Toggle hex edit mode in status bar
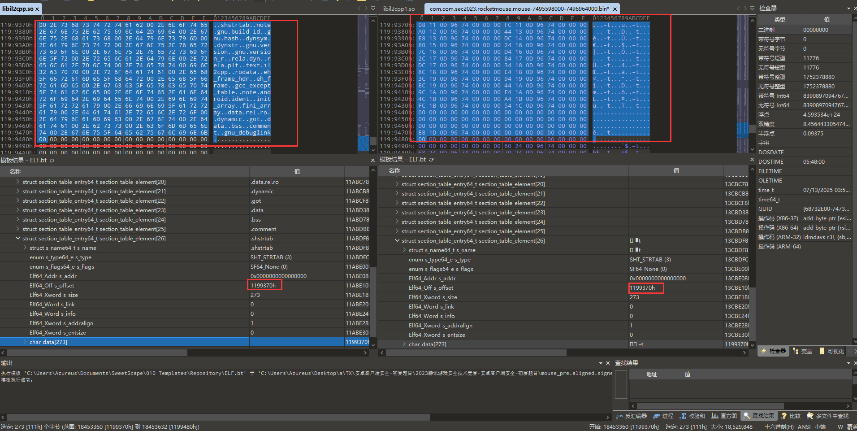 [779, 427]
